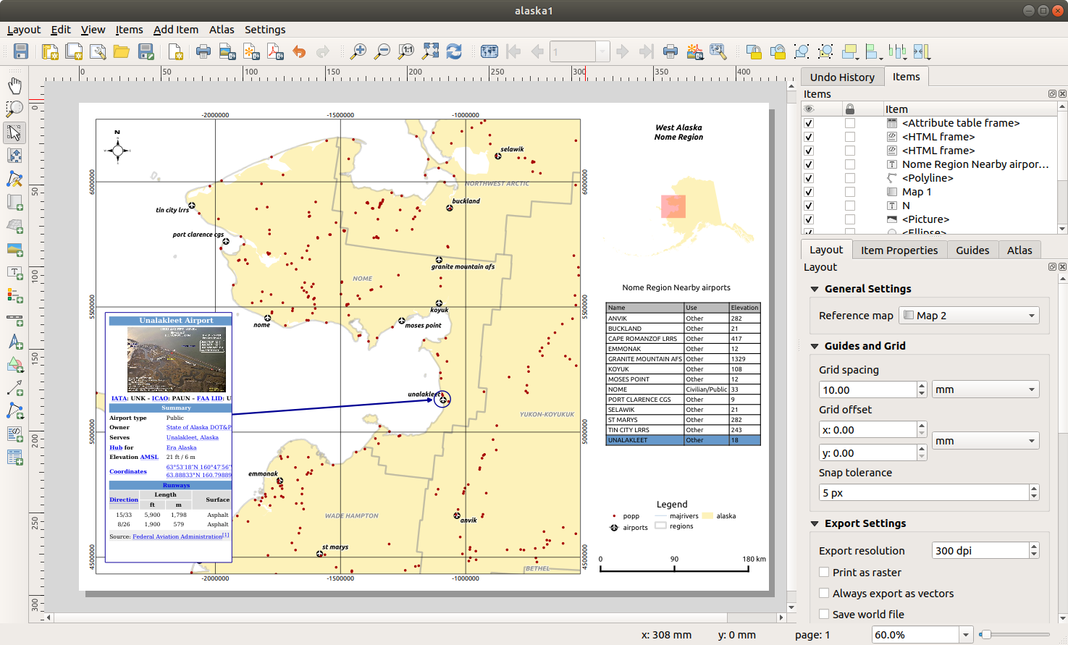
Task: Click the Refresh View icon
Action: [454, 51]
